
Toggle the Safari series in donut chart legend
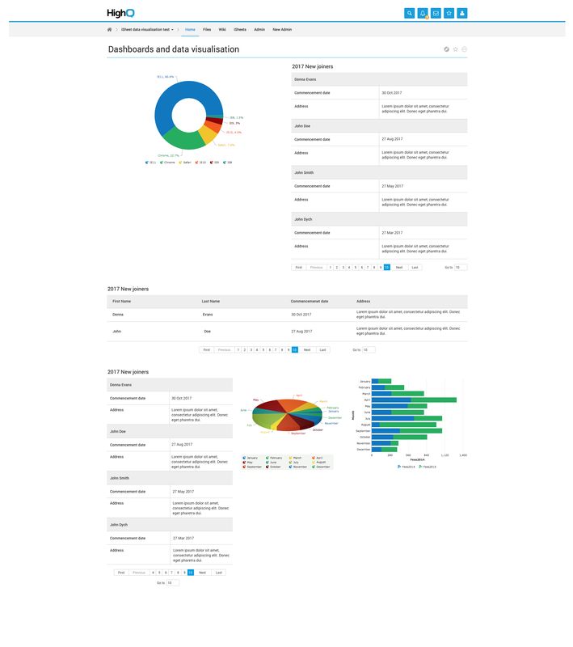[x=185, y=163]
